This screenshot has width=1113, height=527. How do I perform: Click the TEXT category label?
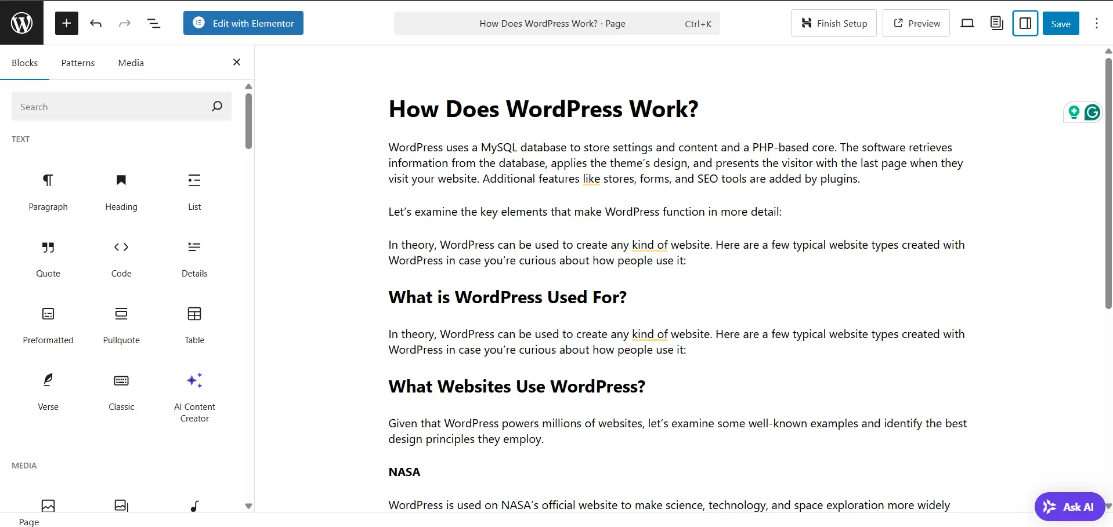(x=20, y=139)
